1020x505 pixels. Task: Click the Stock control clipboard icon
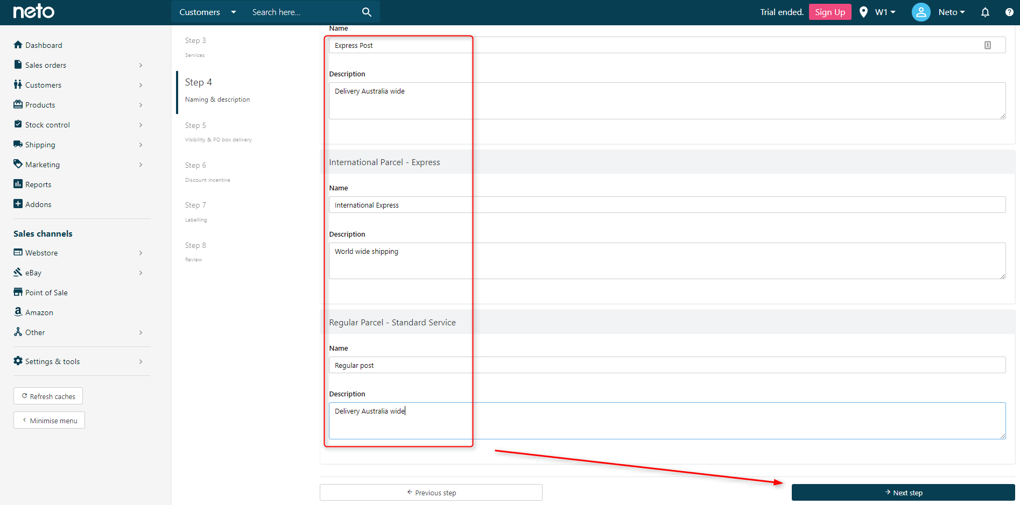[x=18, y=124]
